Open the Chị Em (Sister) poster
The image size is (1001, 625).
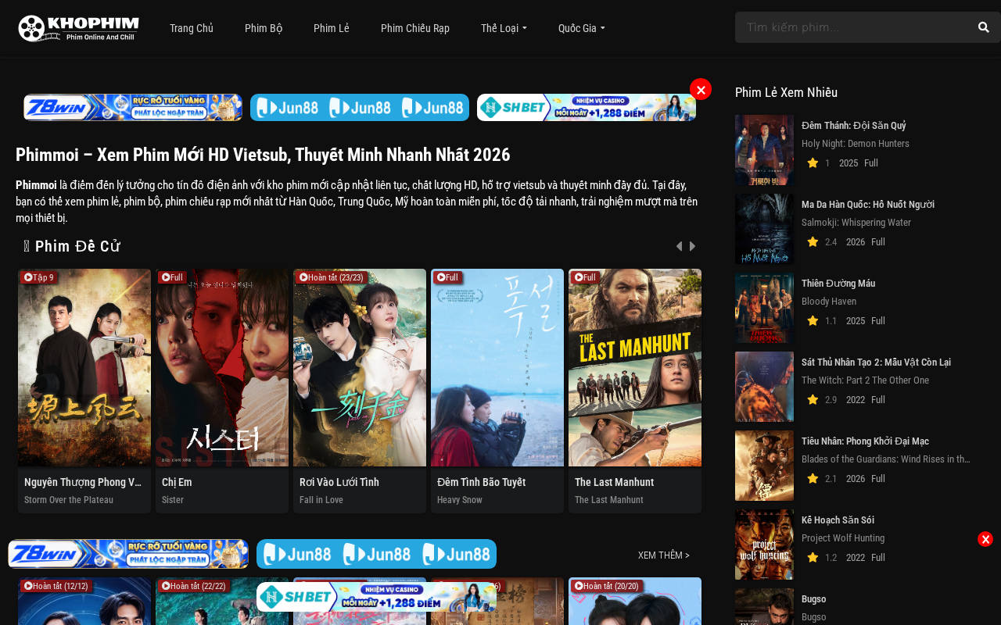point(222,368)
